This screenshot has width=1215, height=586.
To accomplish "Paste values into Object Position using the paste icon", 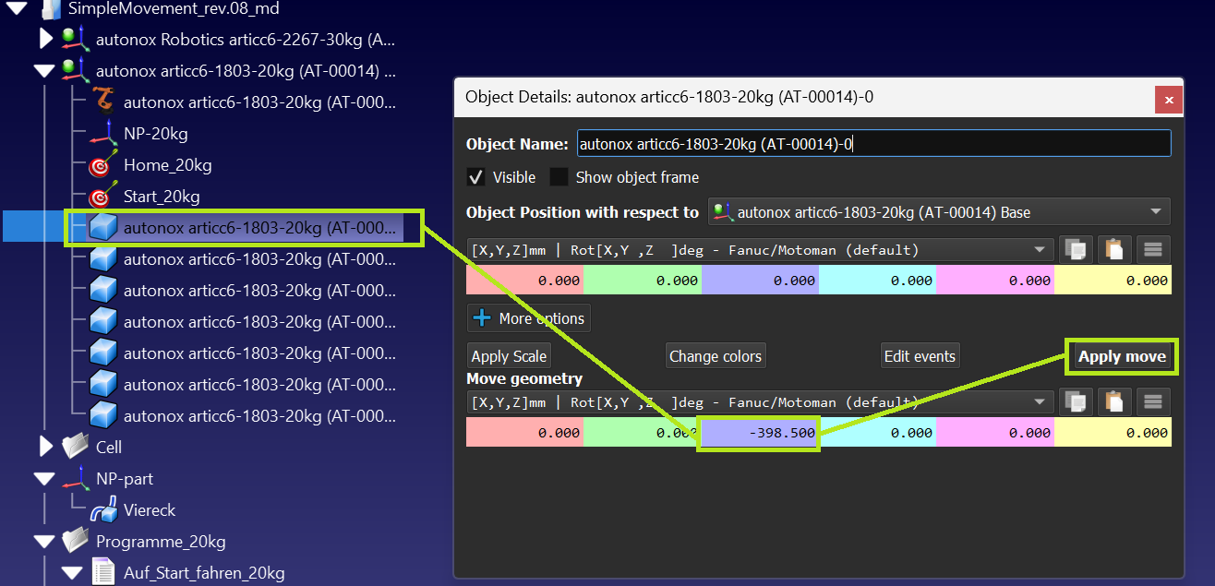I will coord(1114,249).
